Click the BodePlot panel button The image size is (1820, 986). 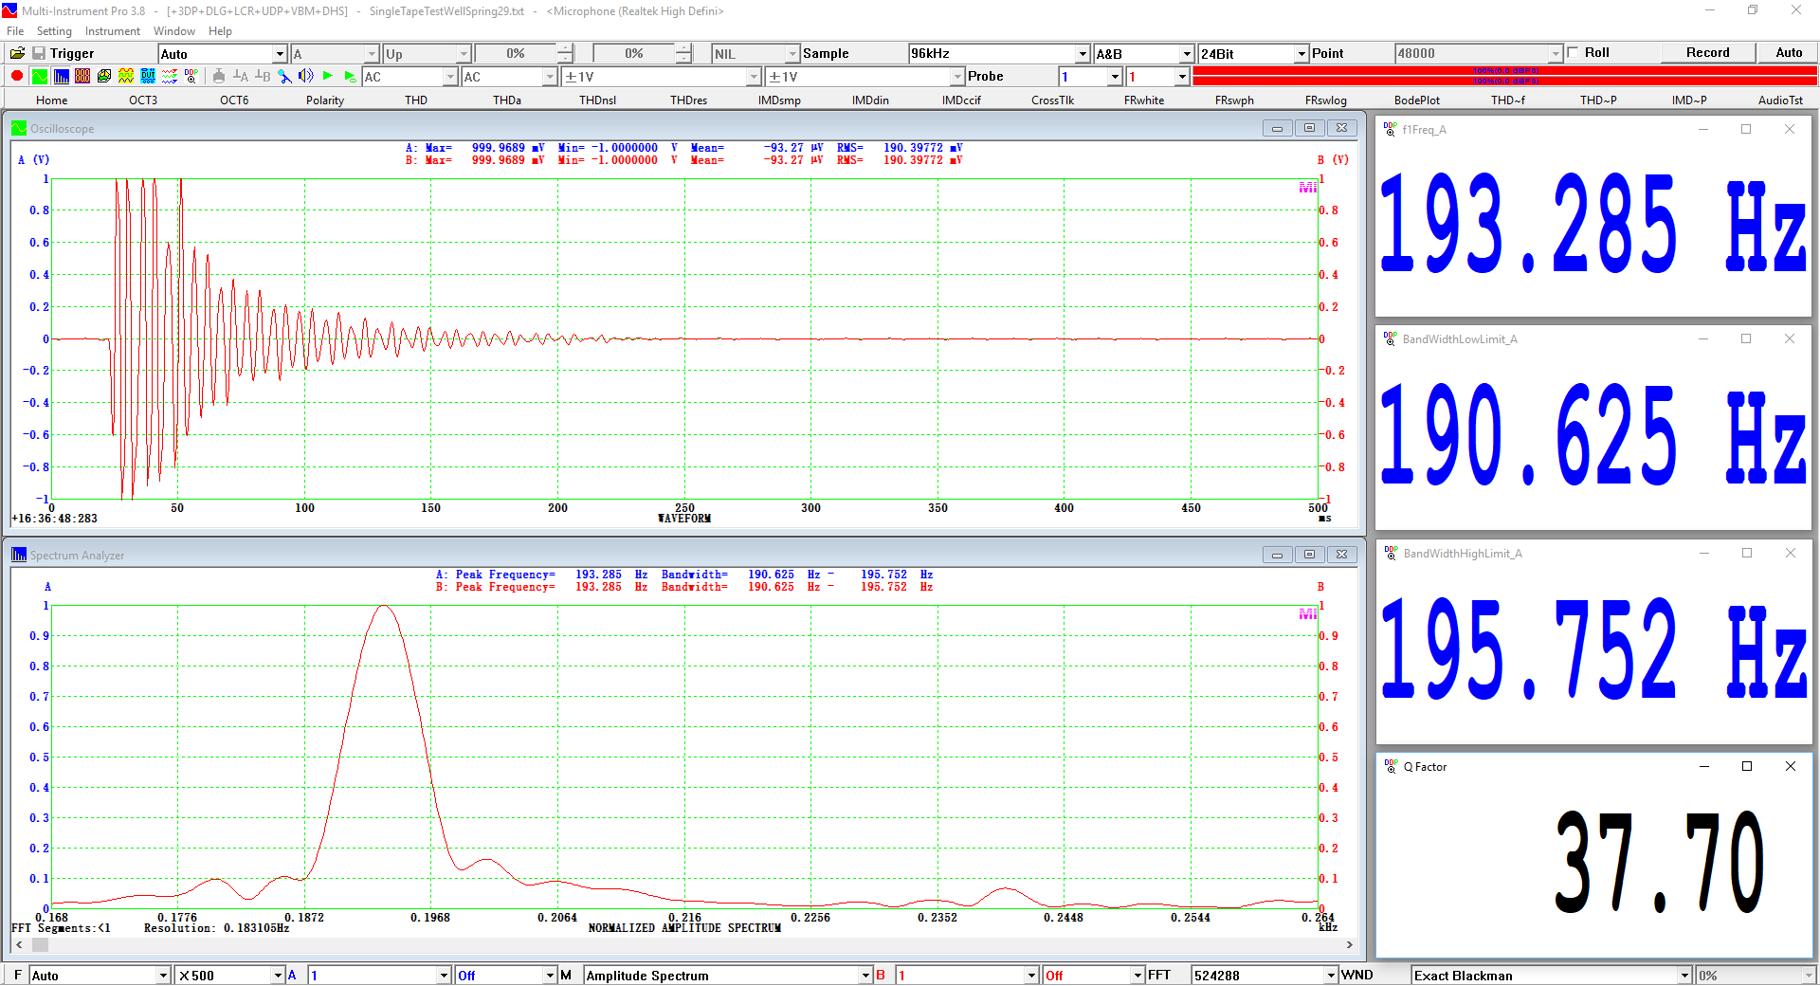coord(1416,100)
